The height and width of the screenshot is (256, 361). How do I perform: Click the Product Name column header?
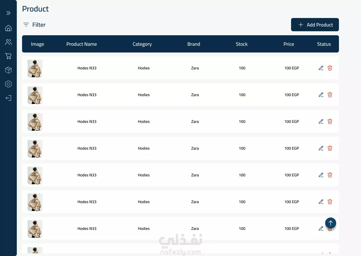tap(81, 44)
